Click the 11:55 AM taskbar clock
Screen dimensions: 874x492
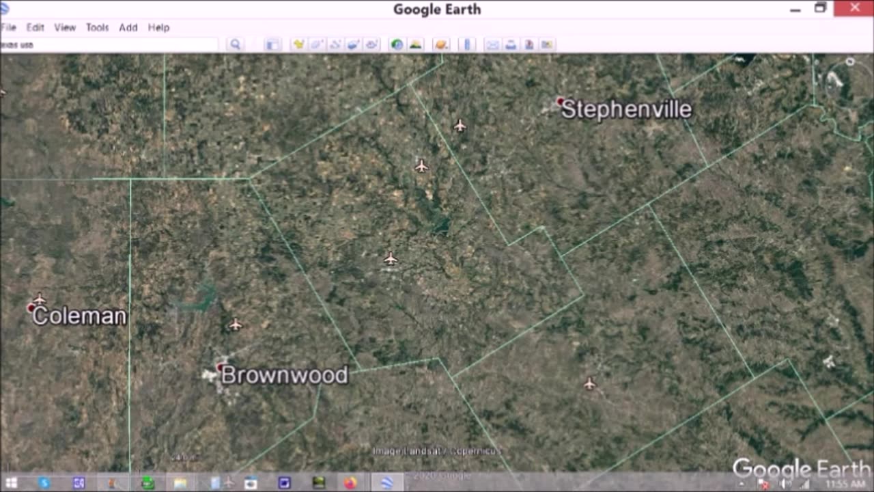[x=845, y=484]
